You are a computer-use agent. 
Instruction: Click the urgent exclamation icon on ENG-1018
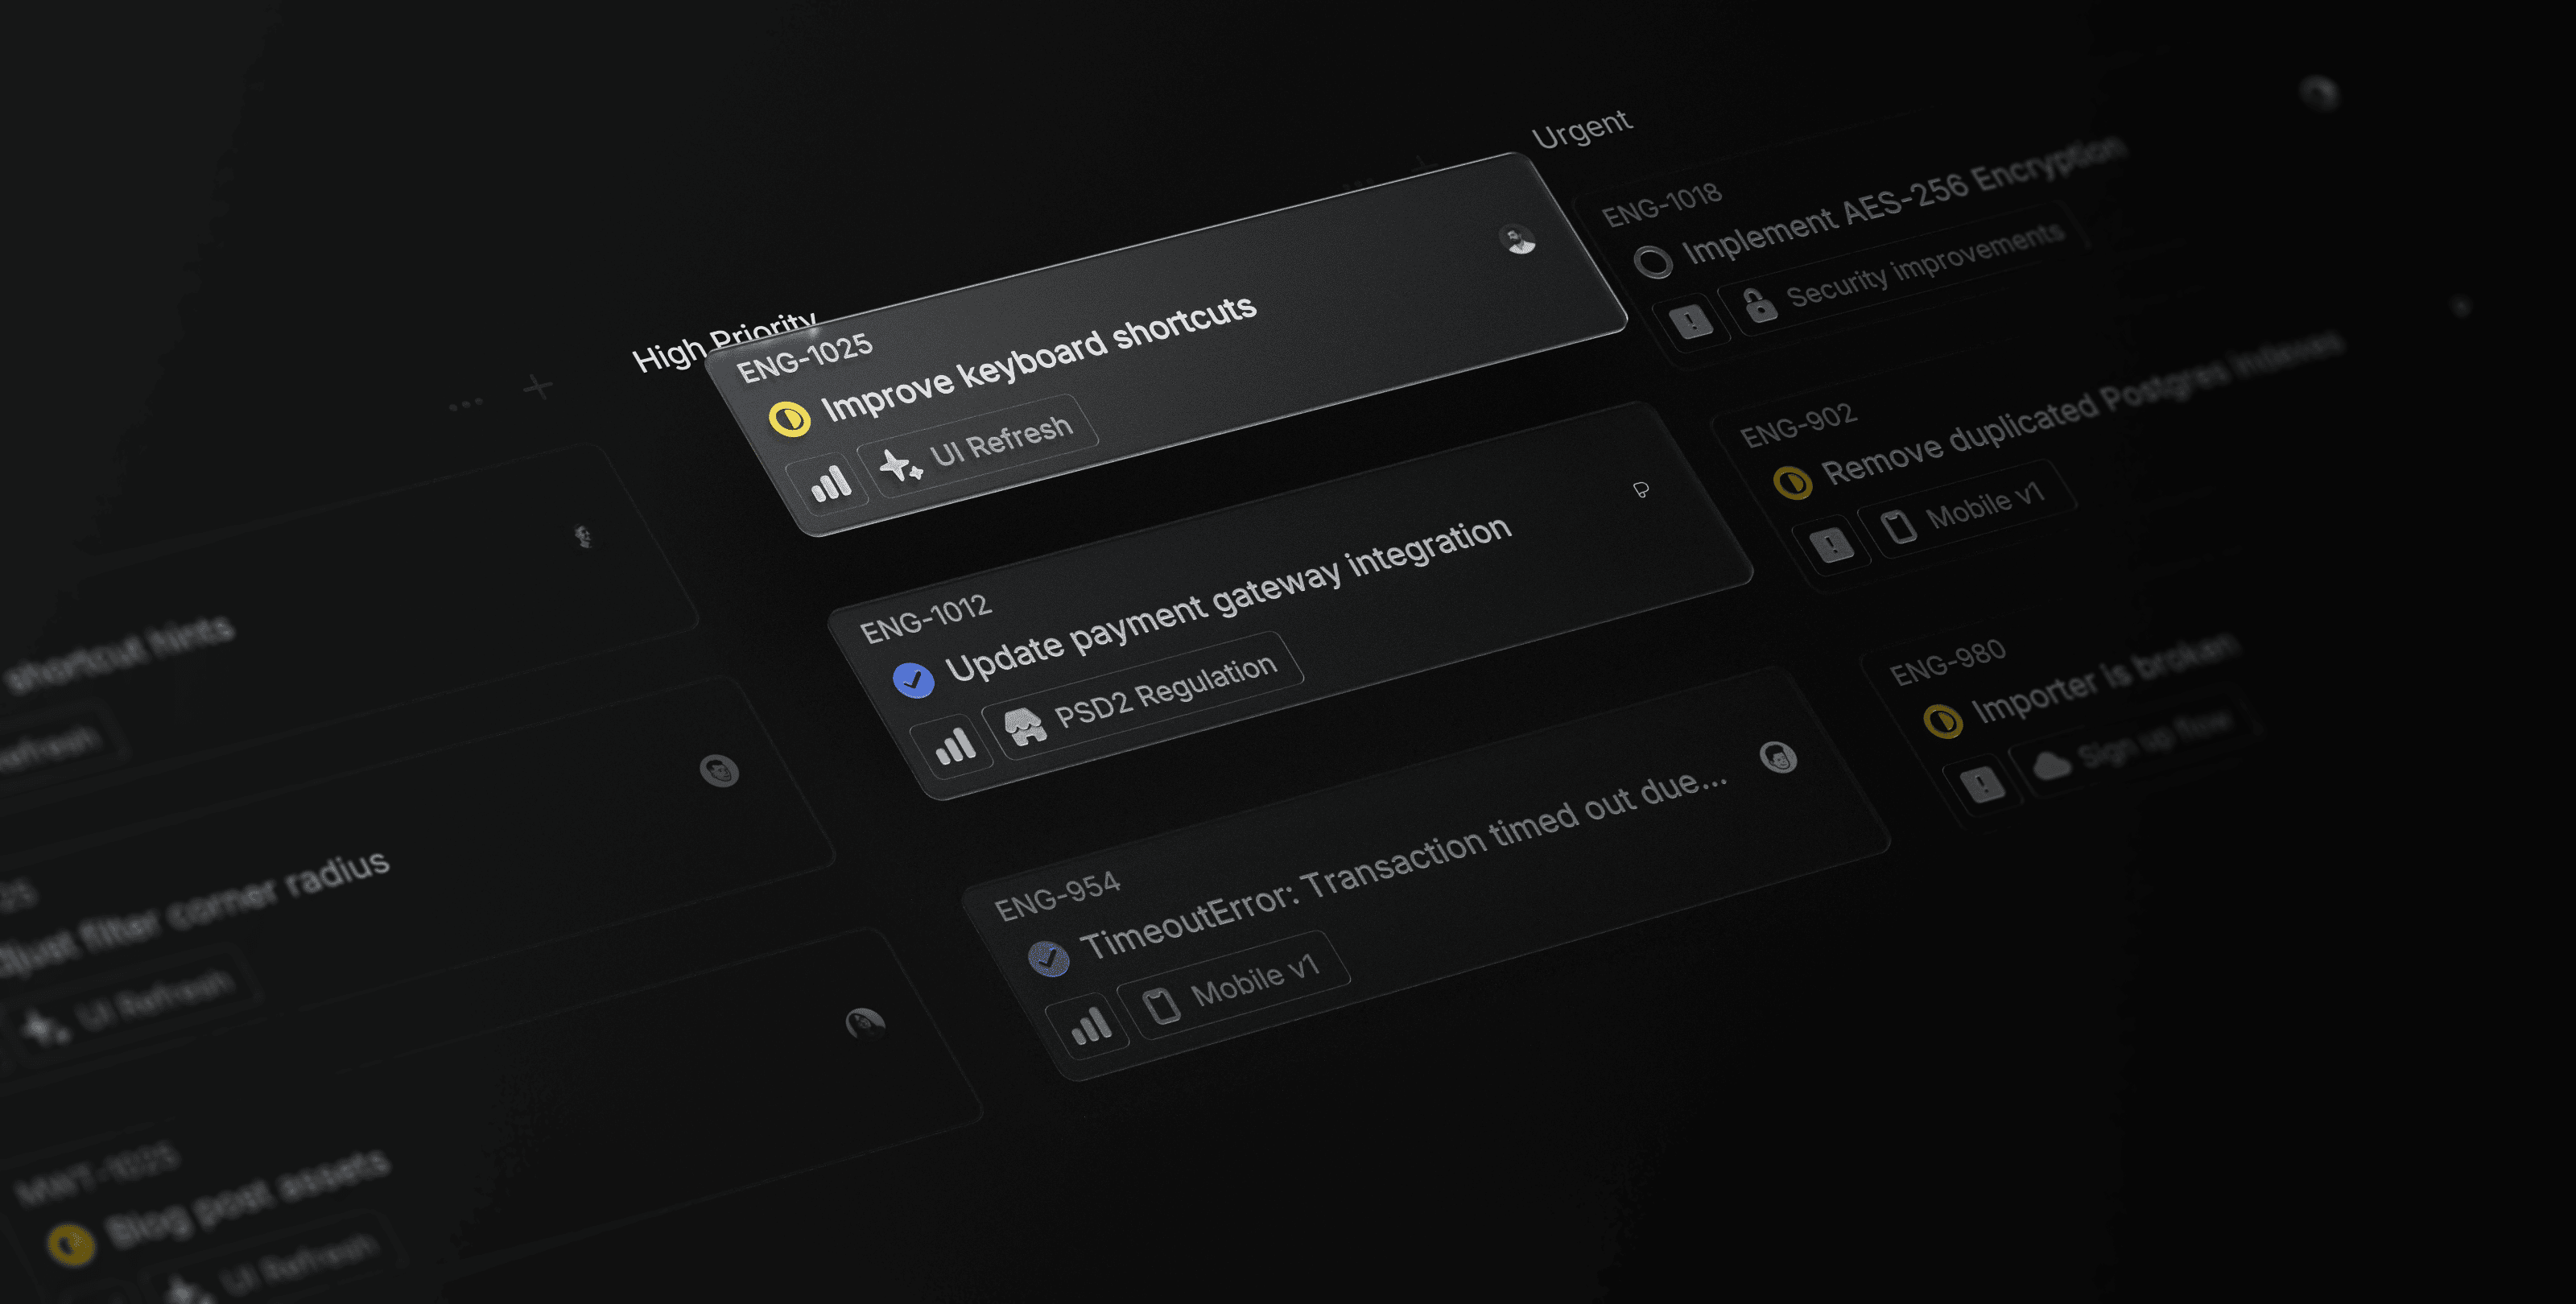click(1691, 322)
